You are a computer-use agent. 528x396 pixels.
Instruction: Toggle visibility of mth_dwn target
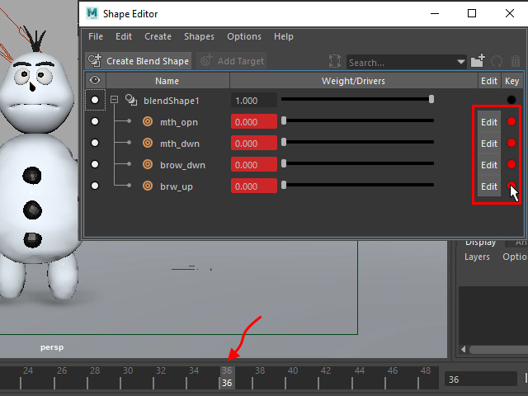coord(96,144)
